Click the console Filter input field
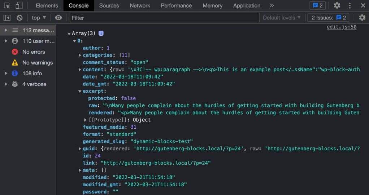The height and width of the screenshot is (195, 369). click(x=164, y=18)
